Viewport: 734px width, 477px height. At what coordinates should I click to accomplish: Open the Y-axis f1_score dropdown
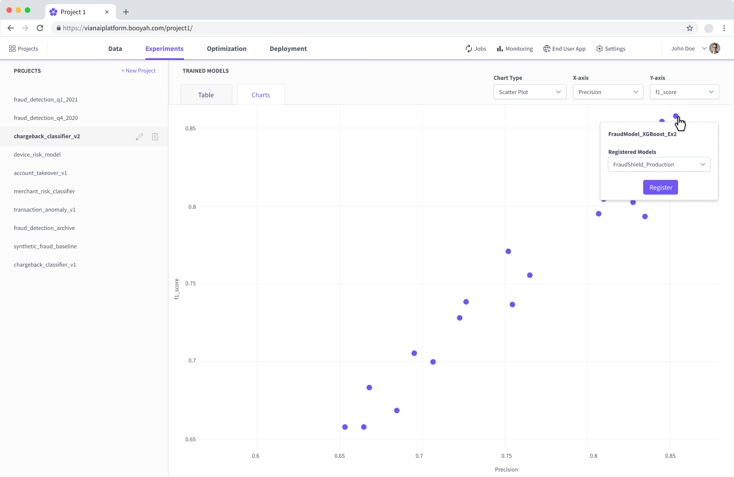[684, 92]
